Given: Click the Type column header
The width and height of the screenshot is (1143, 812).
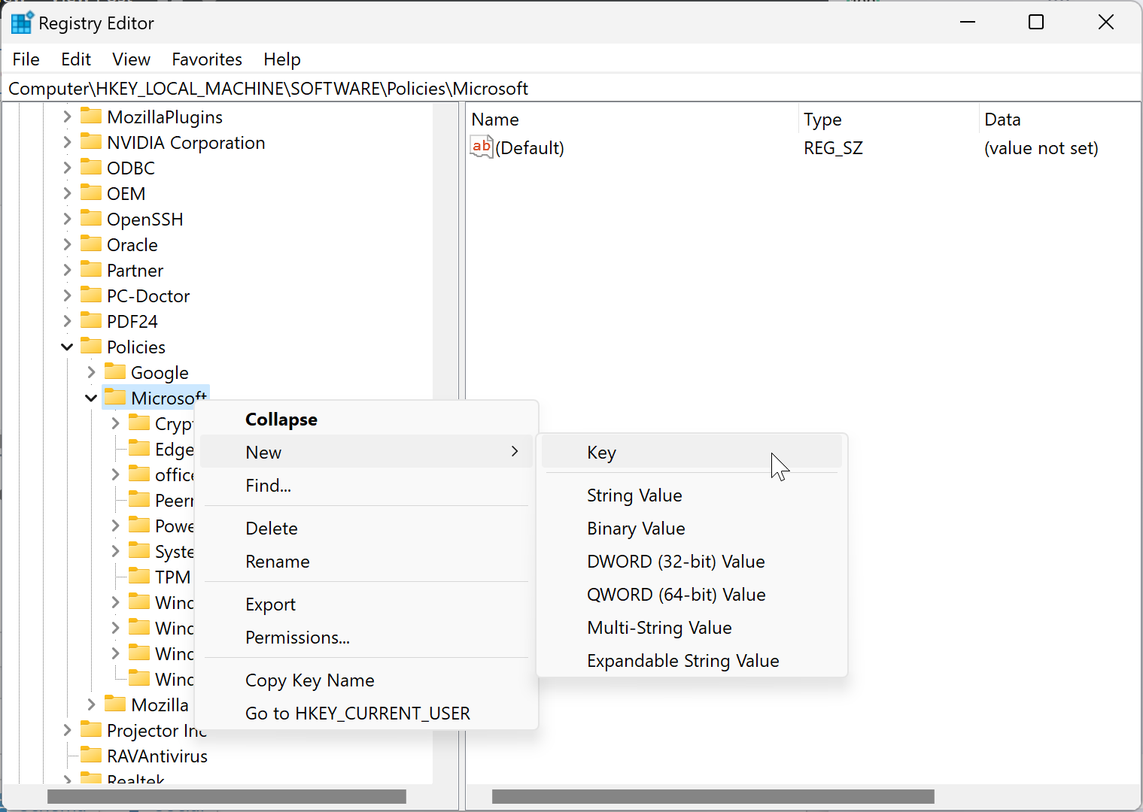Looking at the screenshot, I should 889,119.
